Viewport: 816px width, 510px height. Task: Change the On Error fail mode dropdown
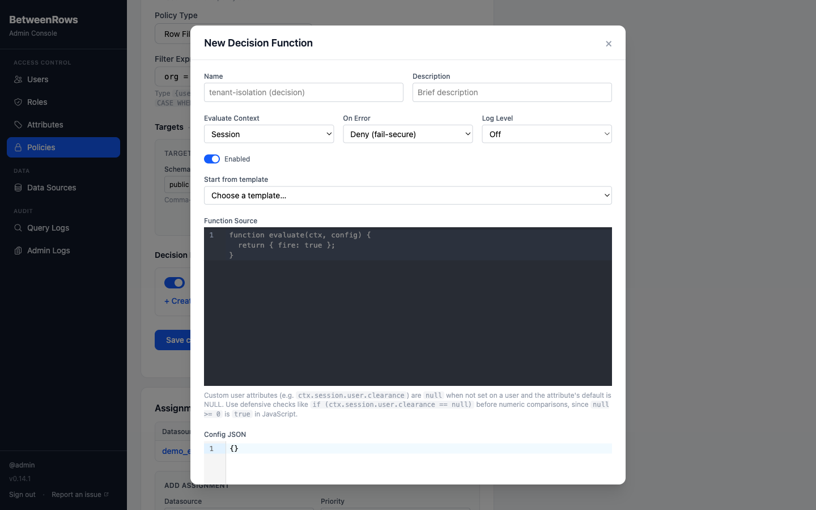[407, 134]
